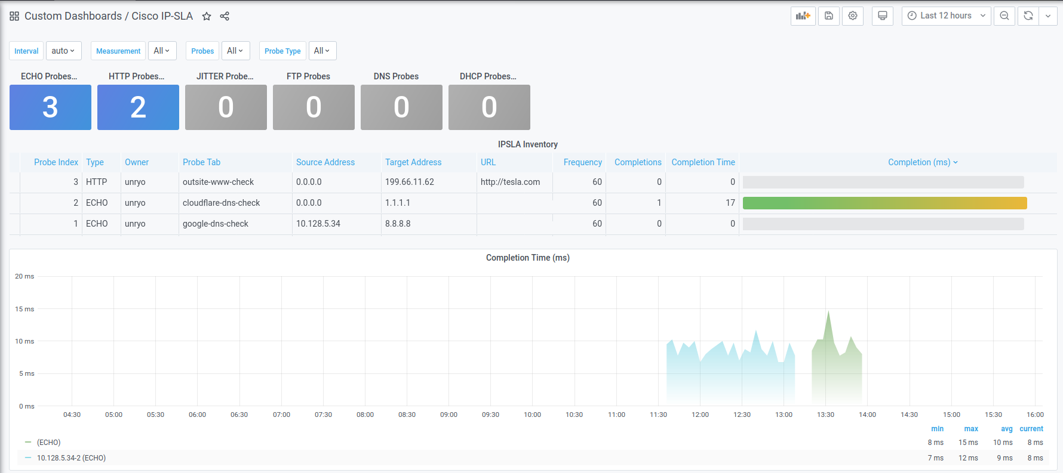Open the ECHO Probes stat panel showing 3
This screenshot has height=473, width=1063.
coord(50,107)
